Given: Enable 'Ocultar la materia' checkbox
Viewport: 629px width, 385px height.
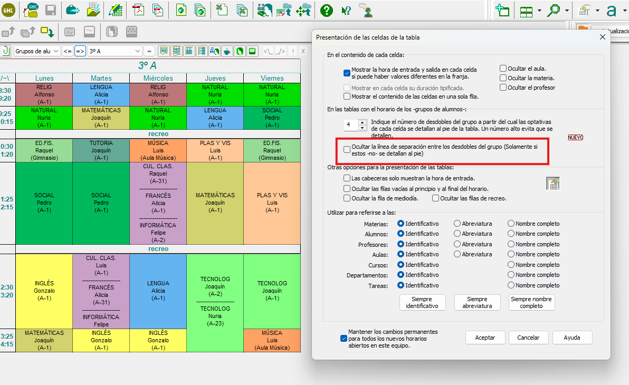Looking at the screenshot, I should pos(503,78).
